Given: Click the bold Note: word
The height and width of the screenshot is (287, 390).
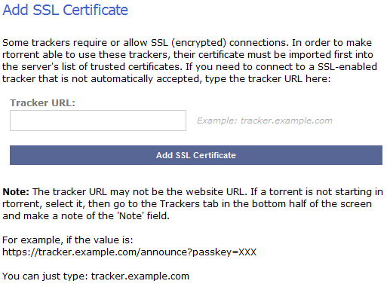Looking at the screenshot, I should pyautogui.click(x=16, y=192).
